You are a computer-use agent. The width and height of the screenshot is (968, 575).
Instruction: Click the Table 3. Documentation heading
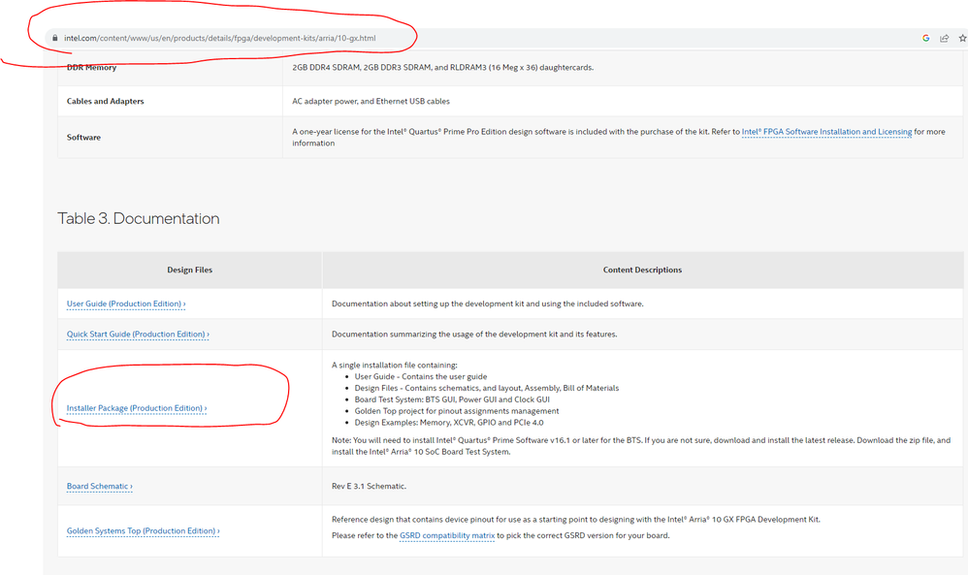pyautogui.click(x=139, y=218)
